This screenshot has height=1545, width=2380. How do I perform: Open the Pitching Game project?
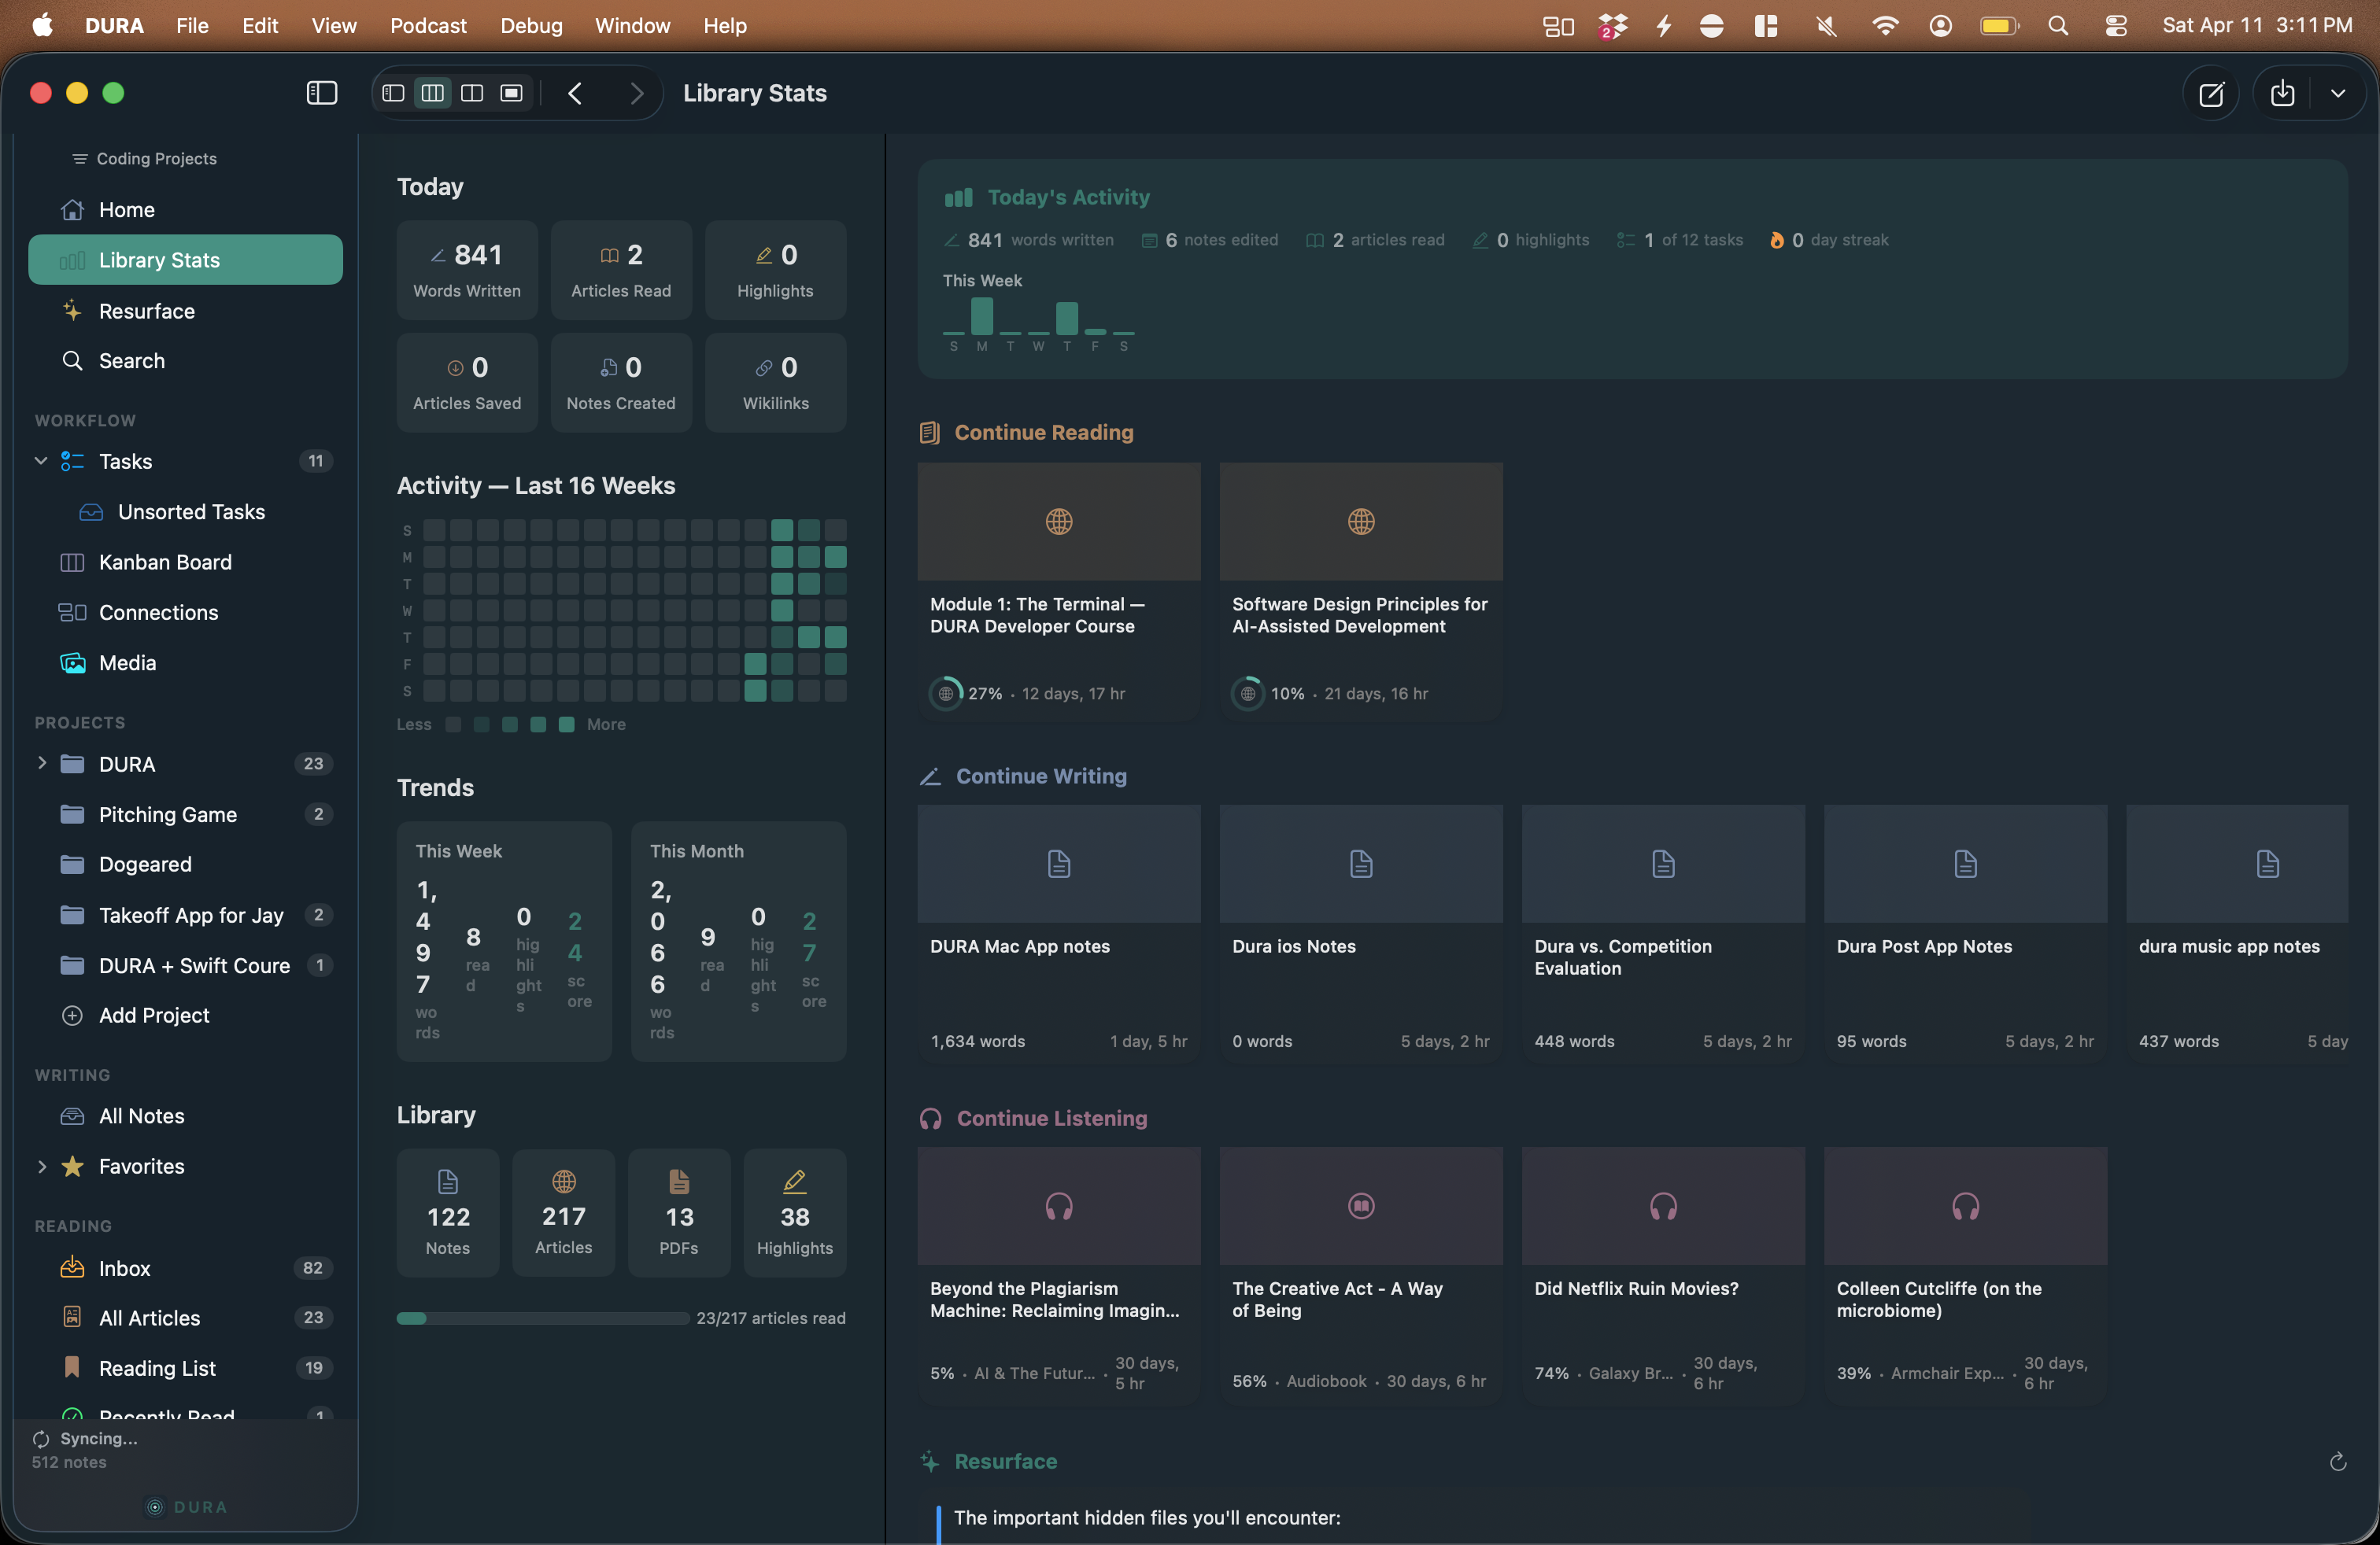(x=185, y=814)
